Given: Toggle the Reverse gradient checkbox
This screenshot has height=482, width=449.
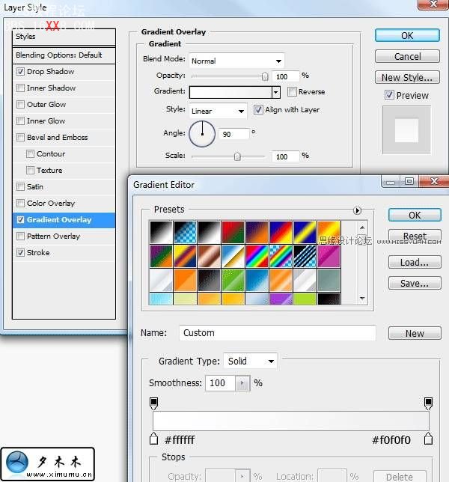Looking at the screenshot, I should pos(291,92).
